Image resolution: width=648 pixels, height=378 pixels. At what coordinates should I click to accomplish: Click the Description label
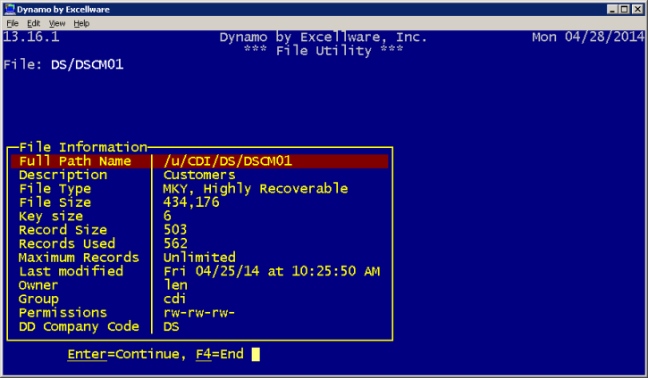point(63,175)
